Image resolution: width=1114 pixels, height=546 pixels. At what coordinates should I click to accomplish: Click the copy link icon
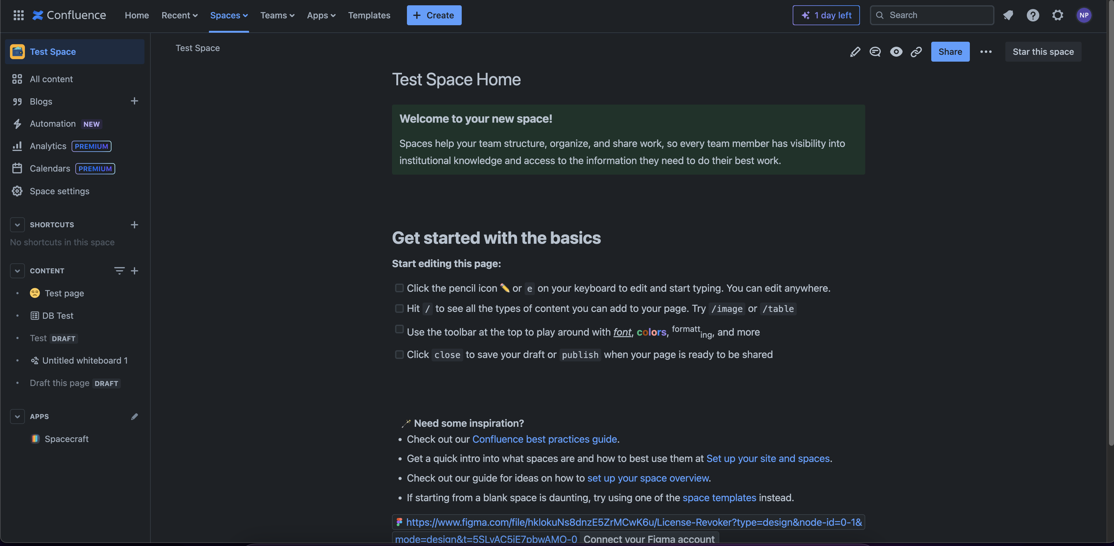[916, 52]
